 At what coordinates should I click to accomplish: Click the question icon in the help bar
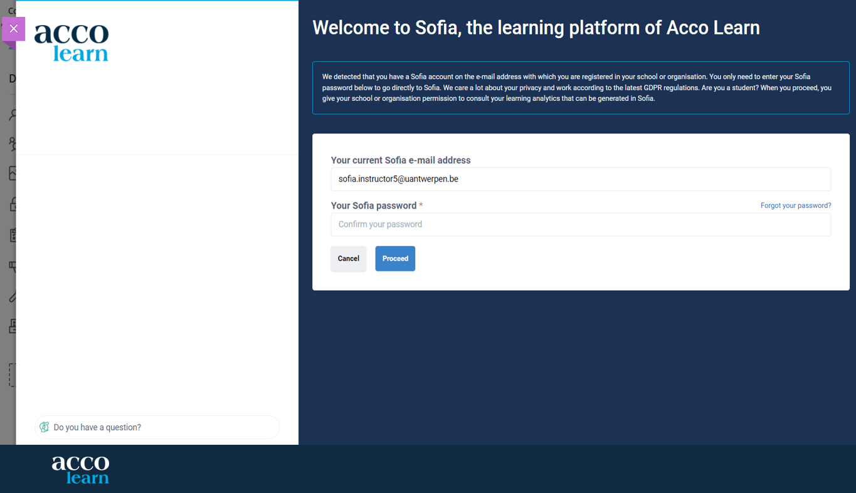tap(45, 427)
